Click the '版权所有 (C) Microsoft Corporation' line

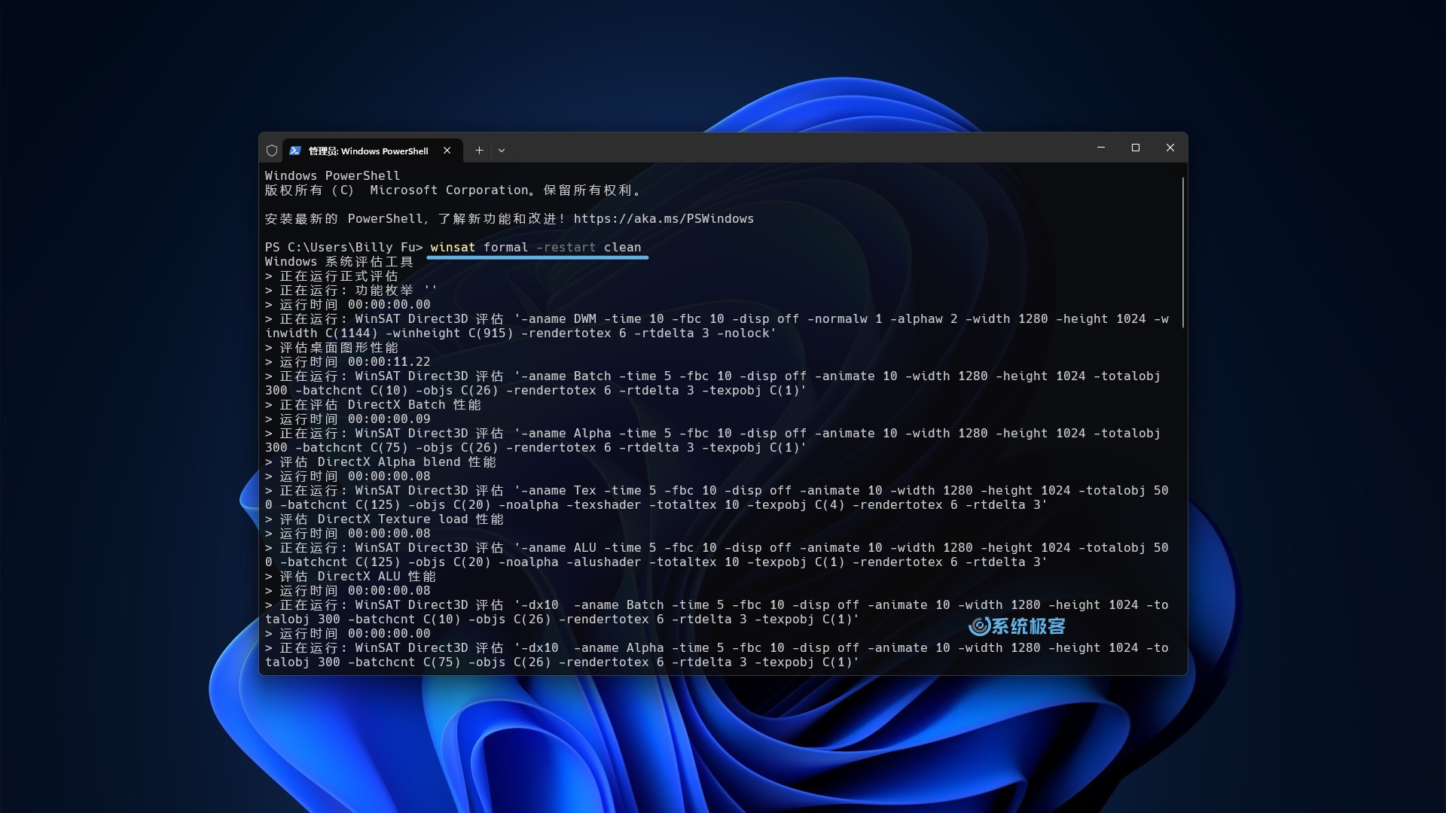pos(453,190)
